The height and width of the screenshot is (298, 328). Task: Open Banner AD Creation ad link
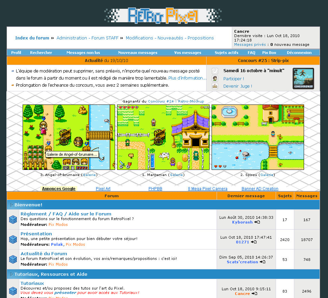point(260,189)
